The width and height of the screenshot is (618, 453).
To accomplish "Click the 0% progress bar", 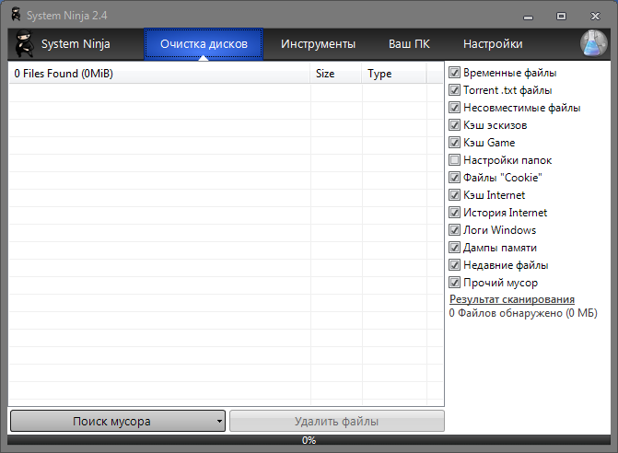I will coord(309,440).
